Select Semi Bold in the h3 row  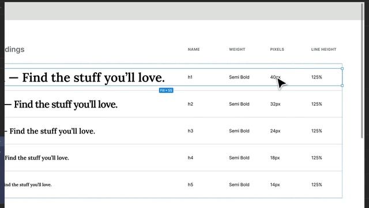coord(239,131)
